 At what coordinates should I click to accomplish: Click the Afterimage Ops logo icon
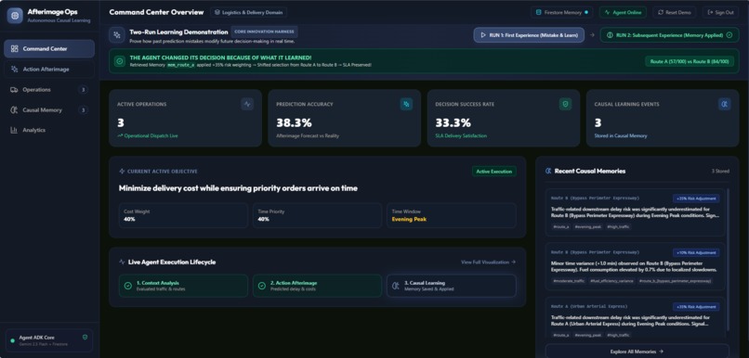click(15, 16)
